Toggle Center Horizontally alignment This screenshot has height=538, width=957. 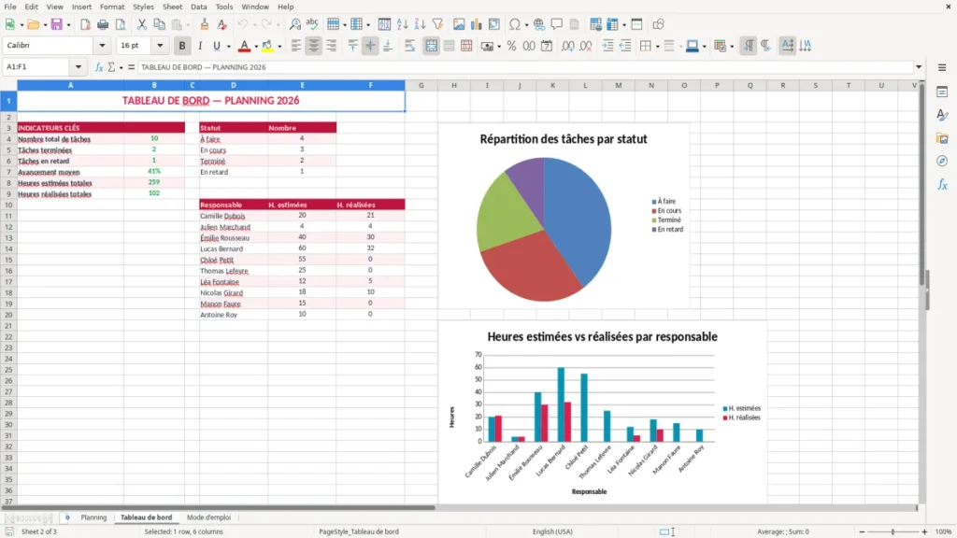[x=314, y=46]
